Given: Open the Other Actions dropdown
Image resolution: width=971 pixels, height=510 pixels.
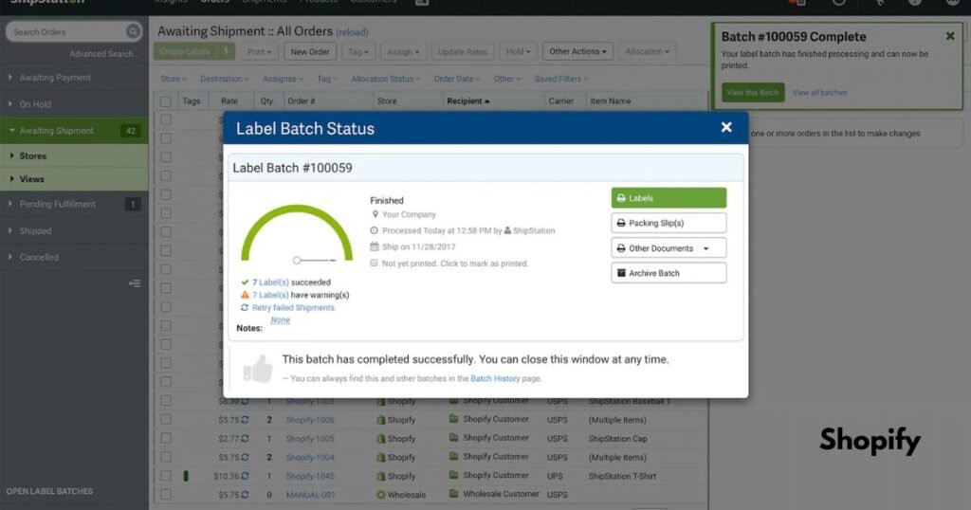Looking at the screenshot, I should pyautogui.click(x=577, y=51).
